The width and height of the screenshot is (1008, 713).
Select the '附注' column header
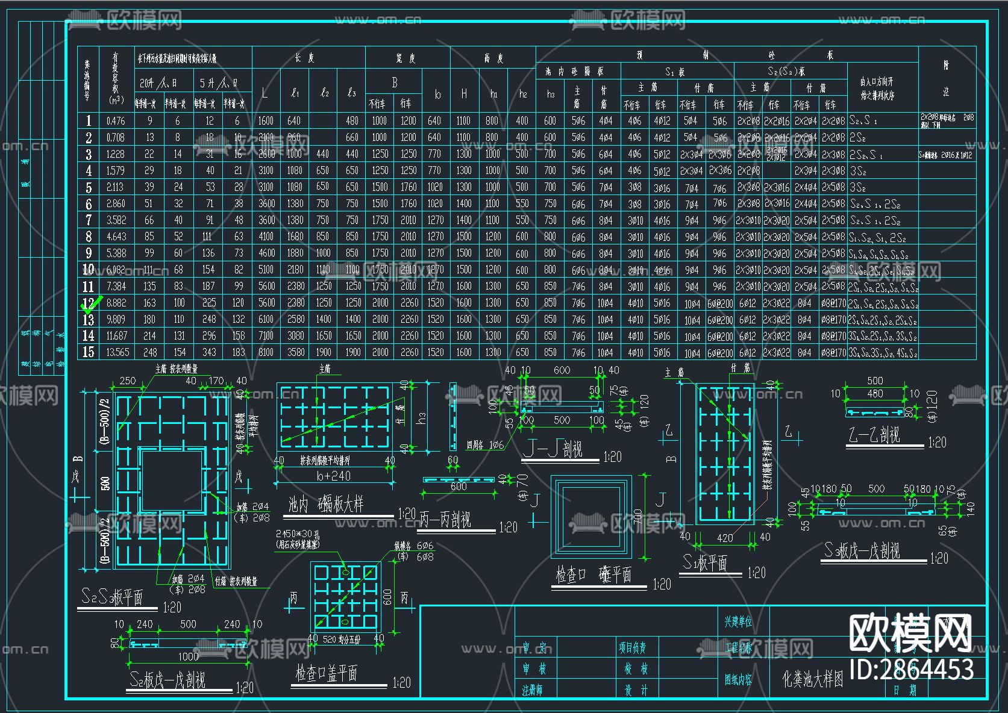(x=946, y=79)
